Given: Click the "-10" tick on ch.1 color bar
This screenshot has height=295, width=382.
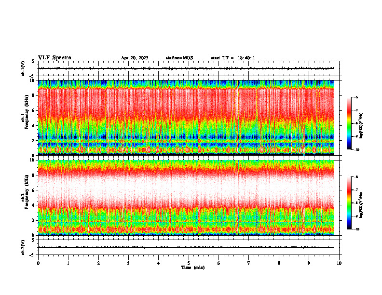Looking at the screenshot, I should tap(357, 150).
